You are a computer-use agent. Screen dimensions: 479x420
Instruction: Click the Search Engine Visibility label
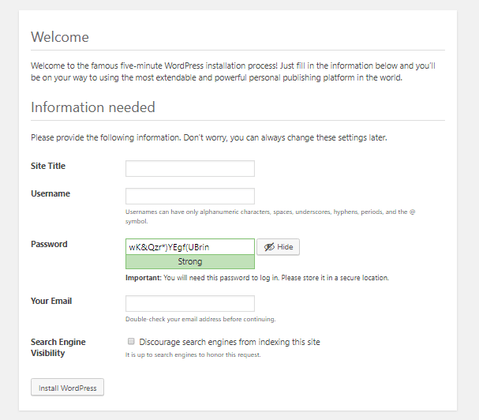(58, 347)
